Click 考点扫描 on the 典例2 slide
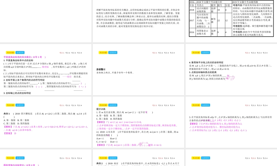 (103, 158)
